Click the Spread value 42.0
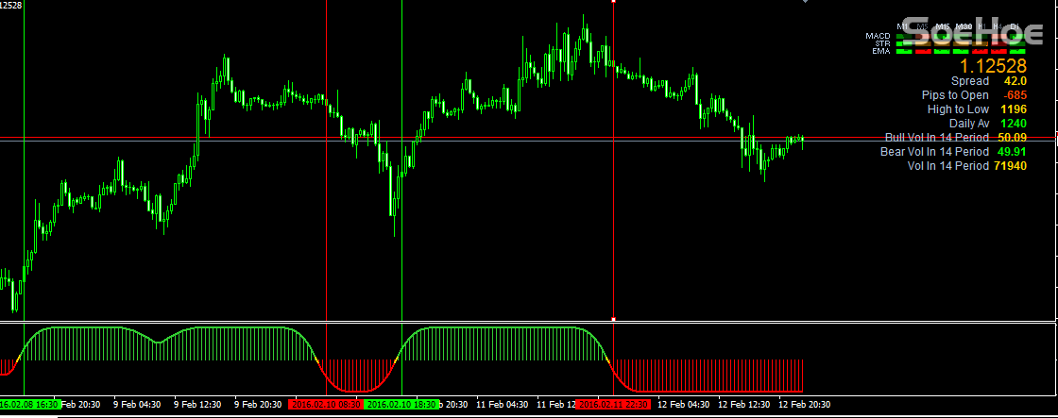1058x418 pixels. 1014,81
